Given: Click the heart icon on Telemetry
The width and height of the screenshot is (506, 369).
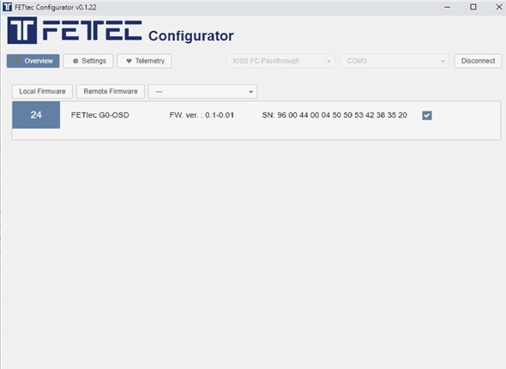Looking at the screenshot, I should 129,61.
